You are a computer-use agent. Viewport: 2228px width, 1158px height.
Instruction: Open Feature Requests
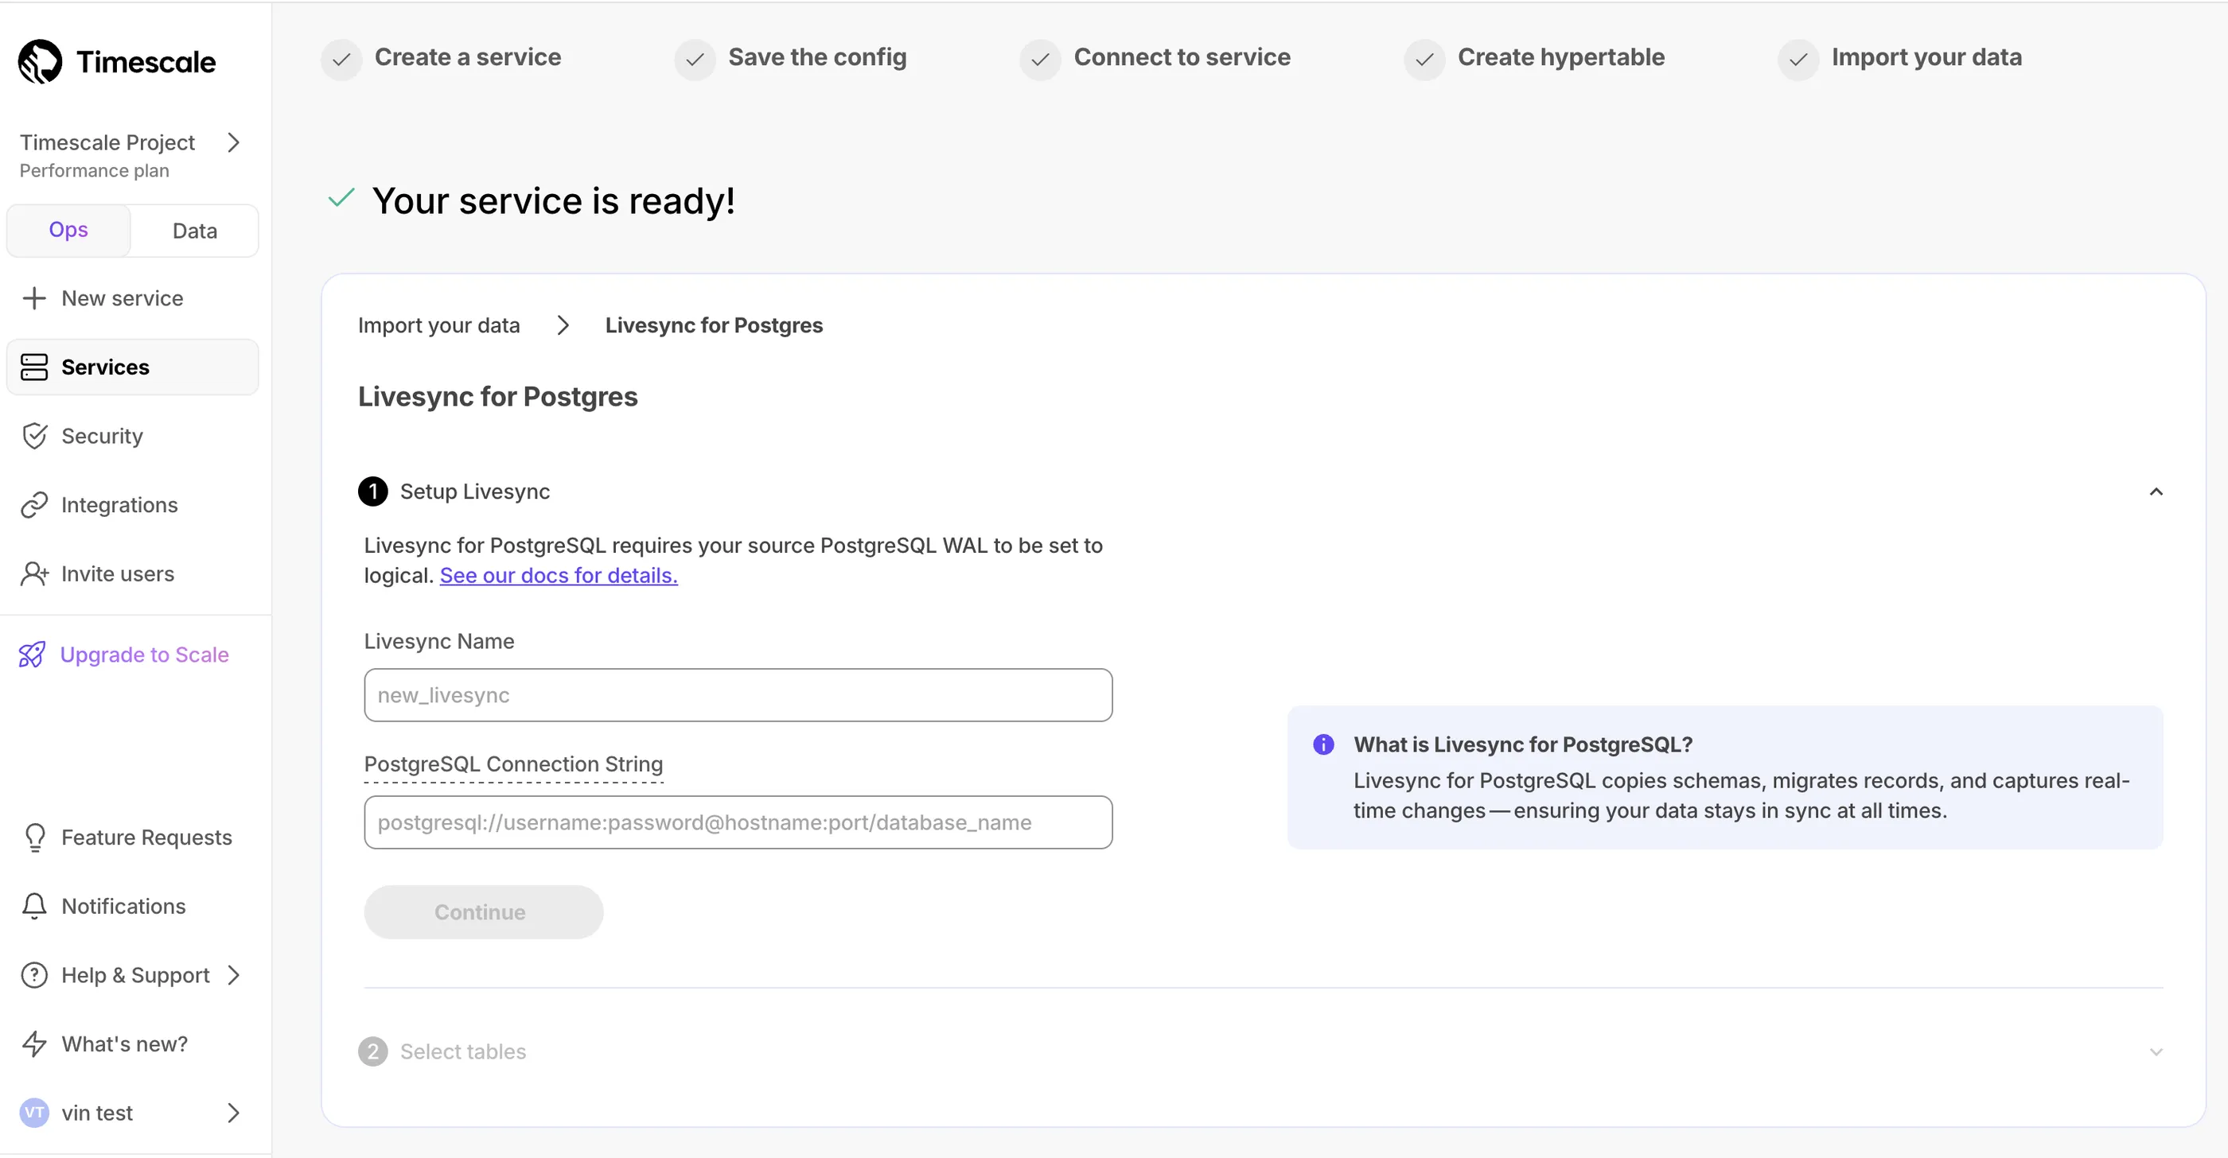[132, 837]
